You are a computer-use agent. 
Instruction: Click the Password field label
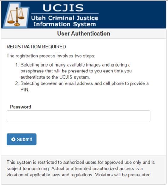click(21, 107)
